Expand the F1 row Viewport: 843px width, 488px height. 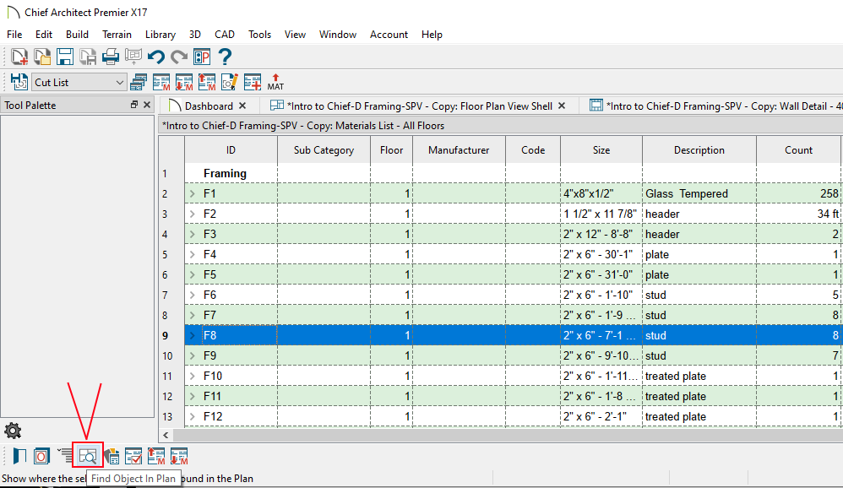point(193,194)
